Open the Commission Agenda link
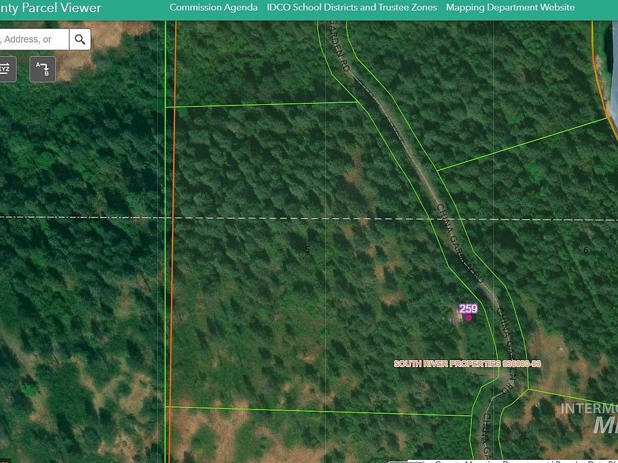Image resolution: width=618 pixels, height=463 pixels. coord(213,8)
